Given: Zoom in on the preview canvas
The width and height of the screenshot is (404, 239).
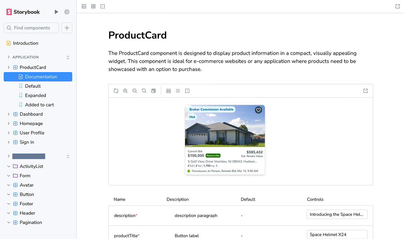Looking at the screenshot, I should click(x=125, y=91).
